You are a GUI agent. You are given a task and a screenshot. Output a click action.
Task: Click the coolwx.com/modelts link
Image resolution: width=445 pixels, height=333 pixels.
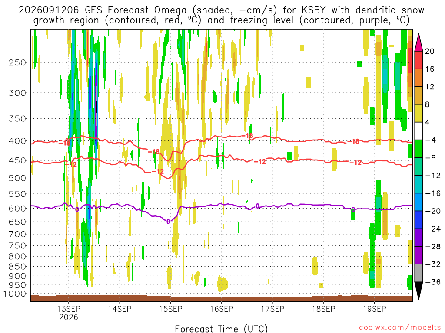click(400, 328)
